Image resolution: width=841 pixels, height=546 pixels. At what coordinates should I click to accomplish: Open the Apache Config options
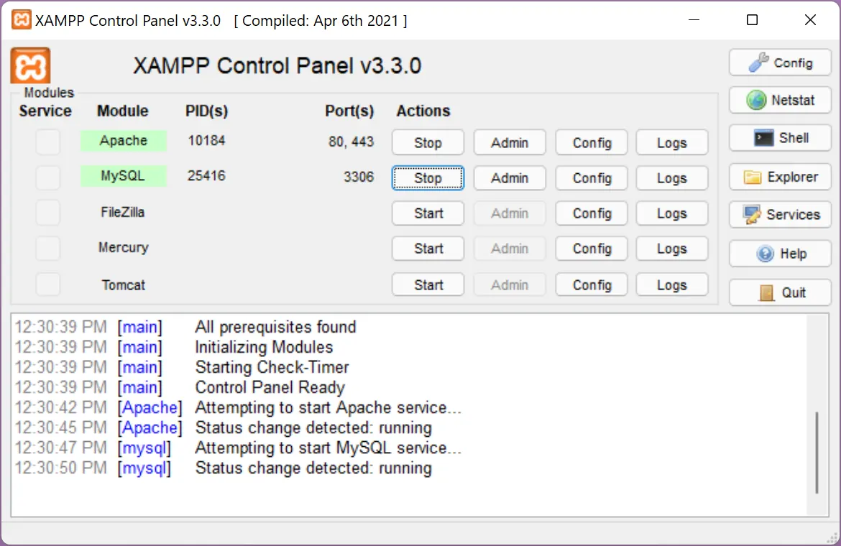592,143
